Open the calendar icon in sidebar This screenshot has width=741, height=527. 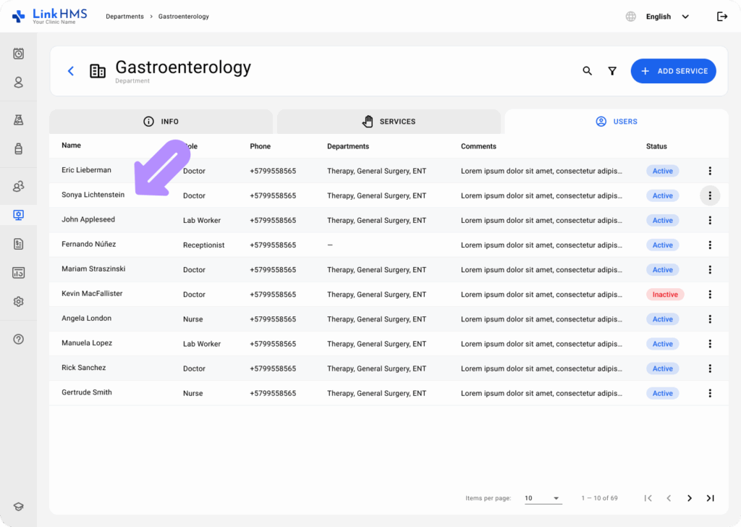19,54
